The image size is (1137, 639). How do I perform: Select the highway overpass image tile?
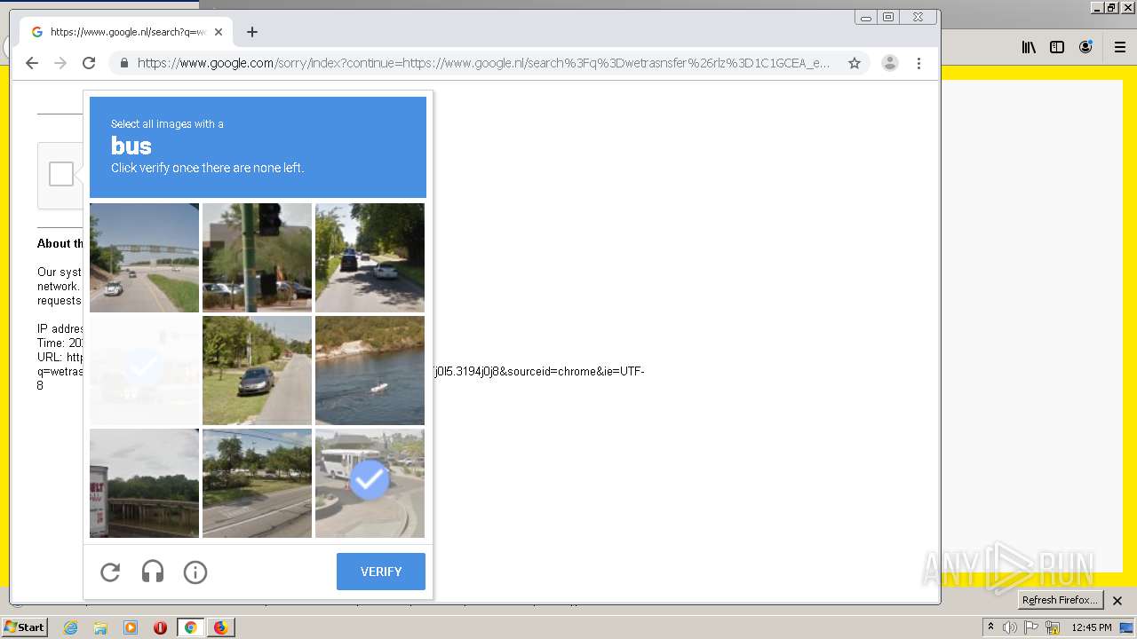coord(144,257)
